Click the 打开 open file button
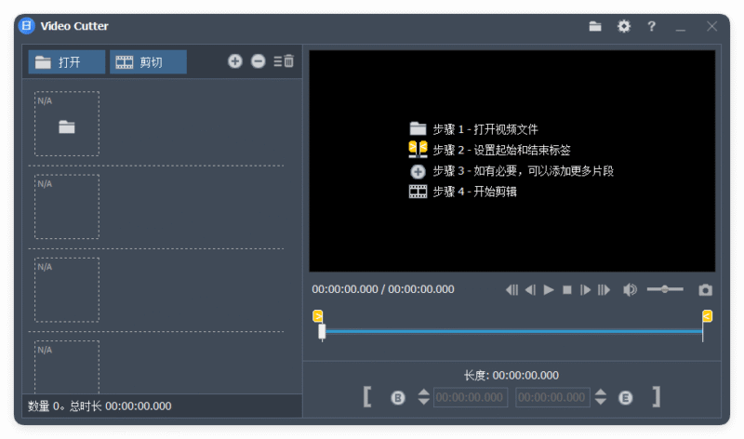Image resolution: width=744 pixels, height=439 pixels. tap(66, 62)
